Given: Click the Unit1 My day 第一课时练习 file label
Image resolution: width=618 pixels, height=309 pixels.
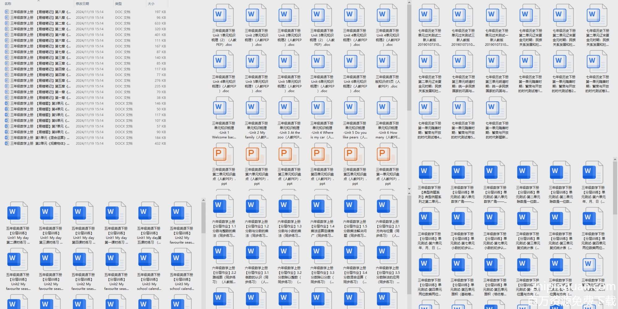Looking at the screenshot, I should pos(116,235).
